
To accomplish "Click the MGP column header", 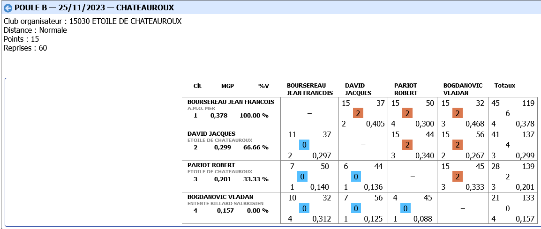I will (x=228, y=86).
